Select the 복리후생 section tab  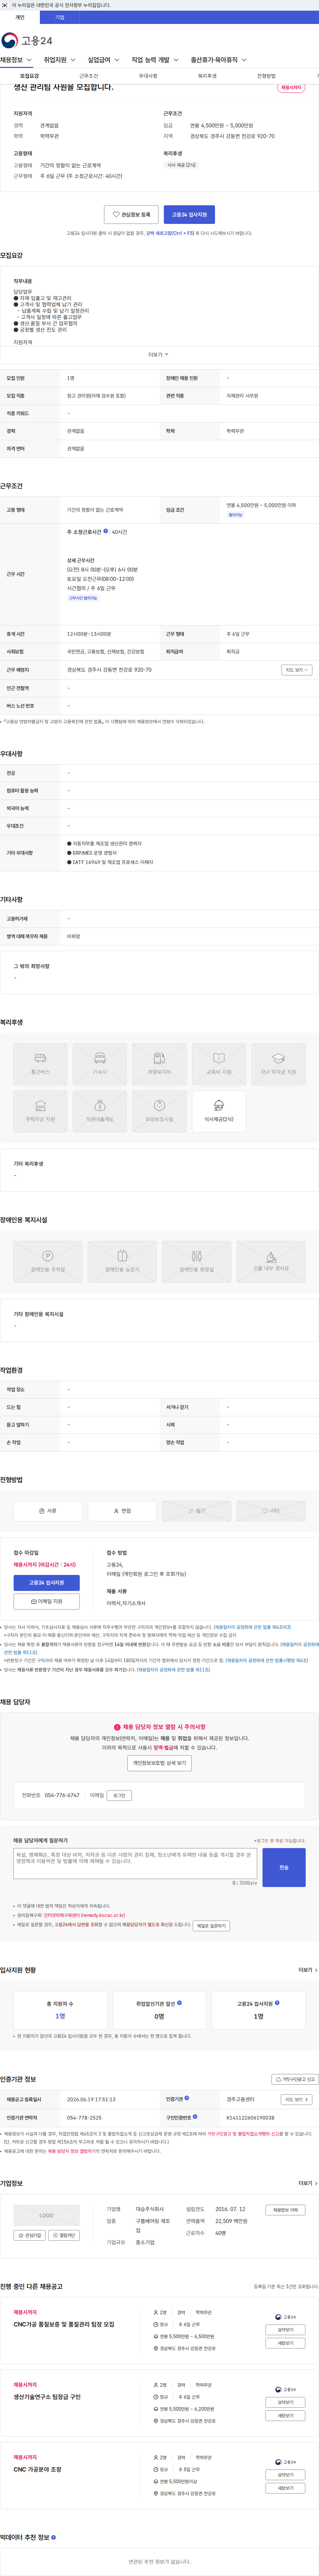[207, 76]
